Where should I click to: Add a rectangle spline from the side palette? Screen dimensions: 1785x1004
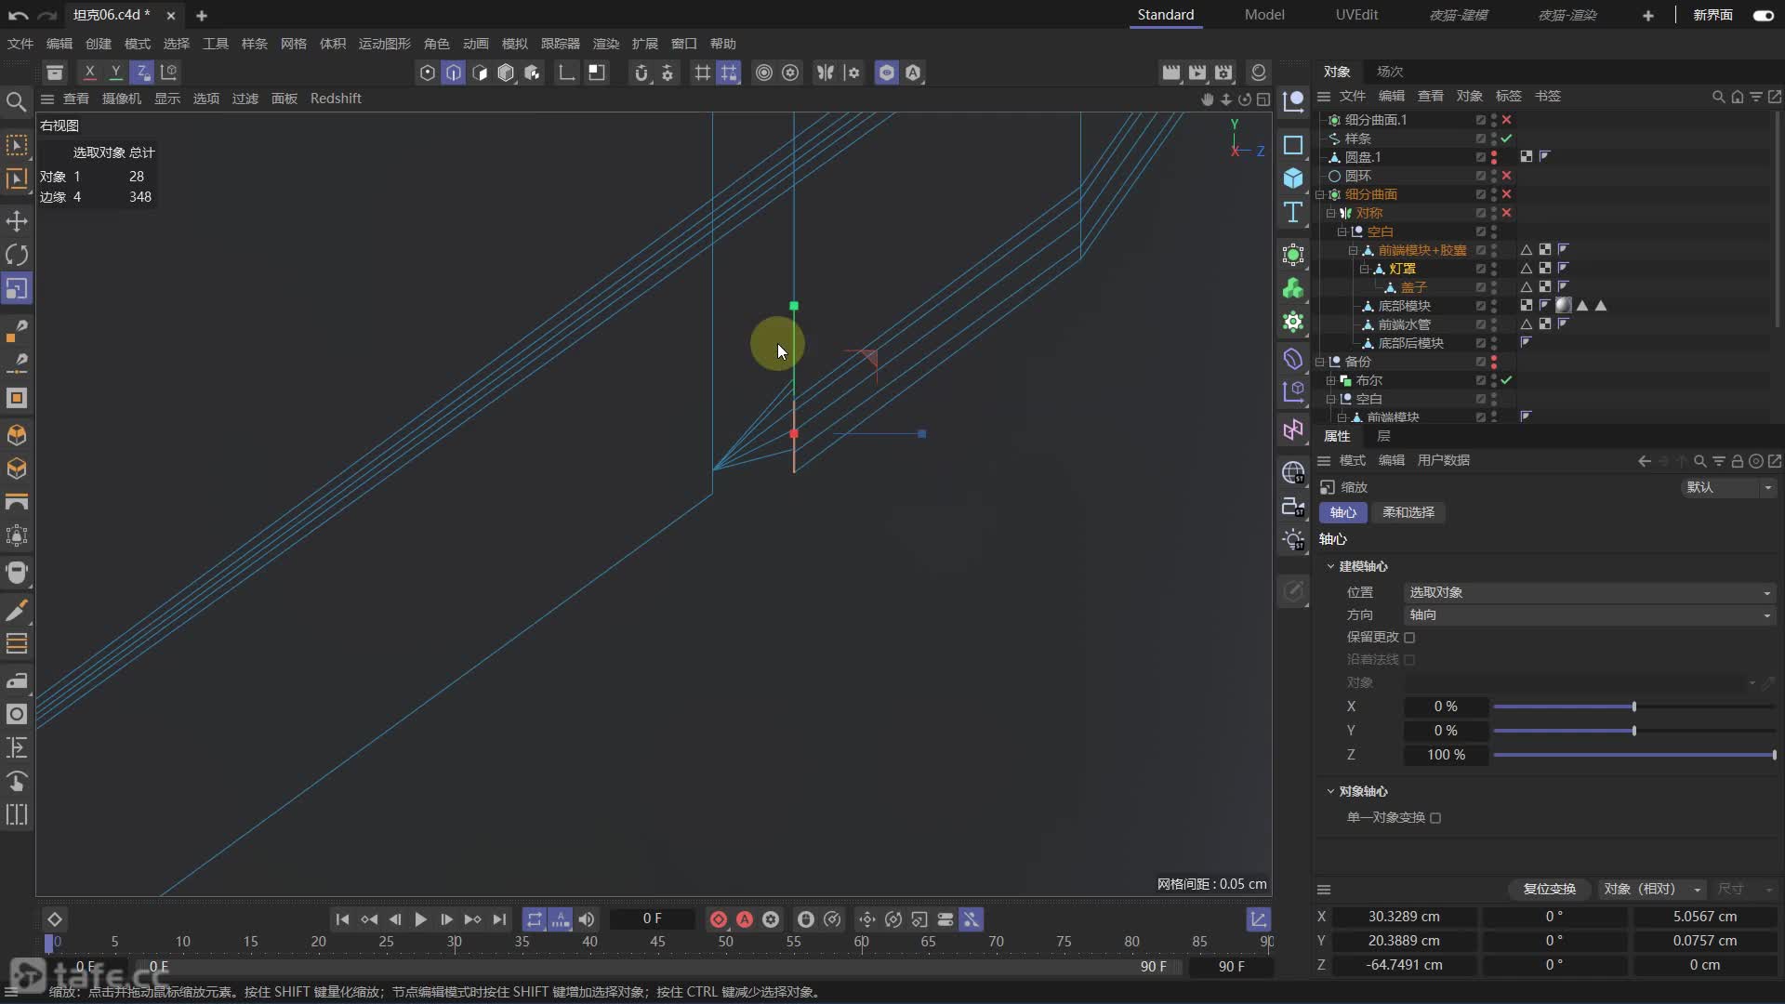click(1293, 144)
